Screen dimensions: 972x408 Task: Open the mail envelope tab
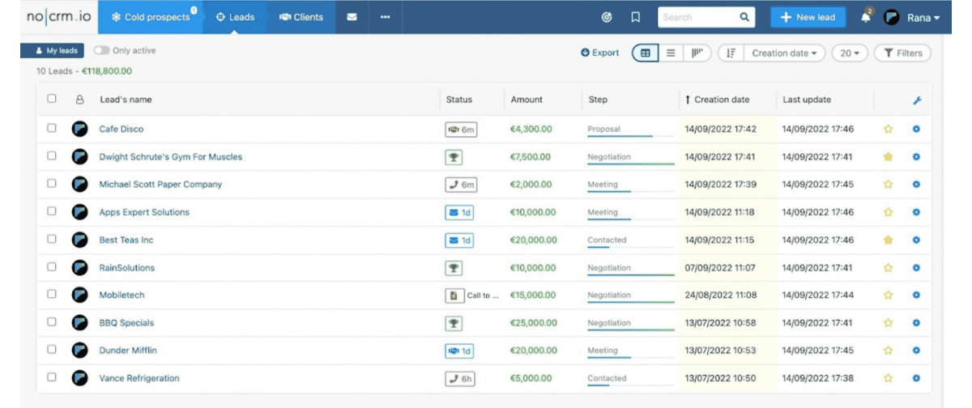coord(352,17)
